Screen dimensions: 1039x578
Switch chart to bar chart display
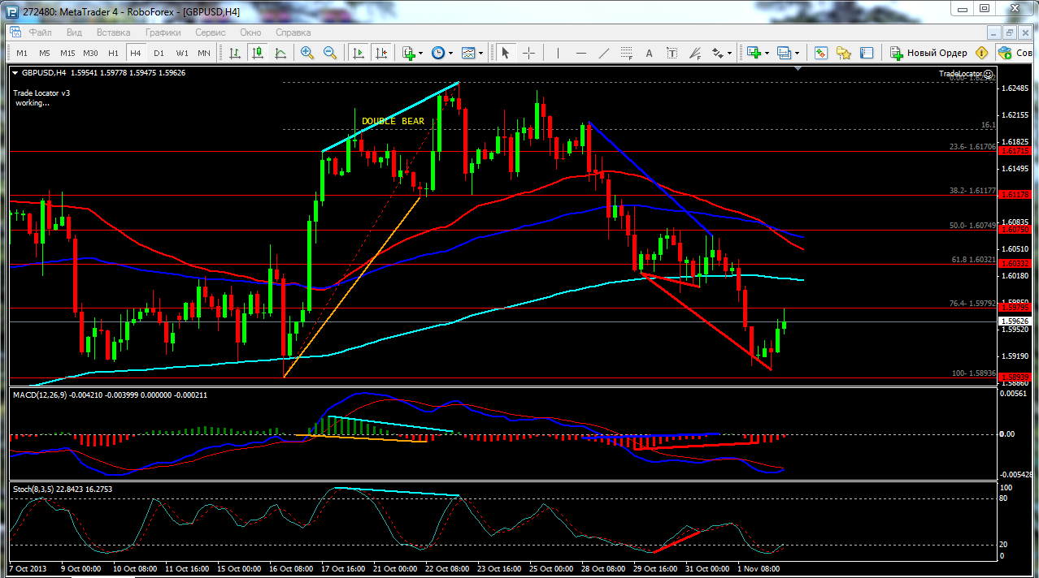click(235, 53)
